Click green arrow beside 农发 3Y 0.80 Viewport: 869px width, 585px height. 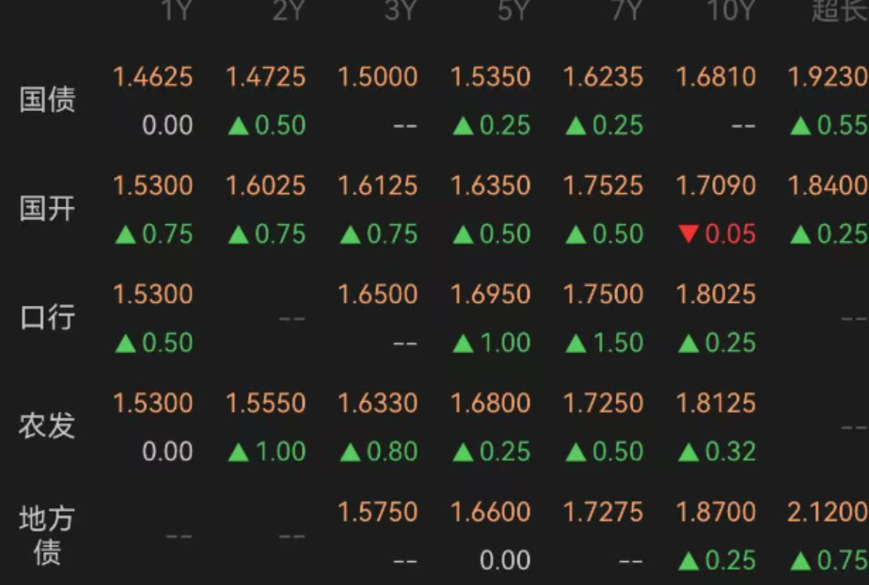350,452
